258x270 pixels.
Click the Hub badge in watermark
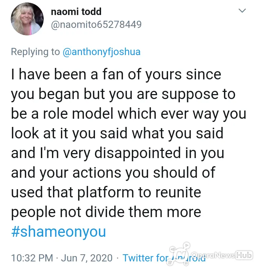coord(244,255)
